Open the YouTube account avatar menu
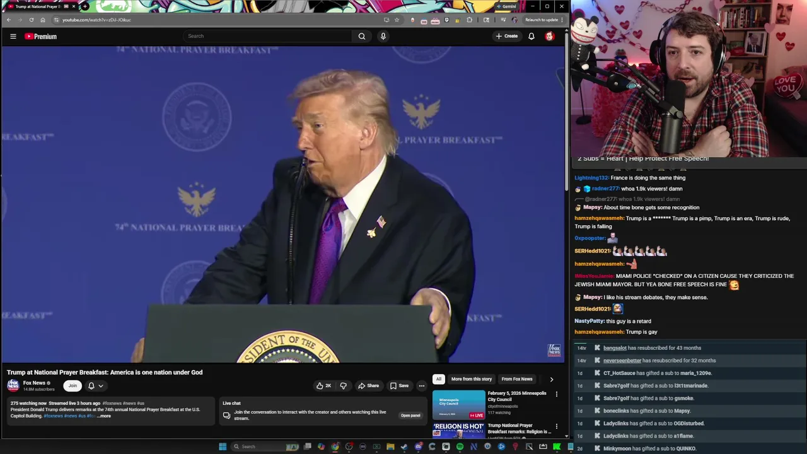Screen dimensions: 807x454 550,37
